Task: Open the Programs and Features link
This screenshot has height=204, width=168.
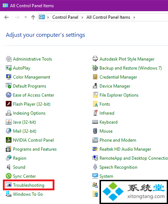Action: (35, 149)
